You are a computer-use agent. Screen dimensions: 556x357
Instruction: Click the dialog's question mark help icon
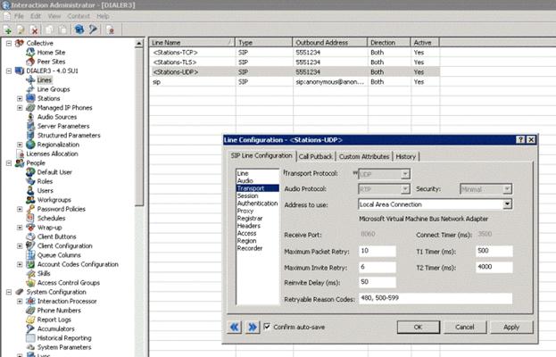519,140
